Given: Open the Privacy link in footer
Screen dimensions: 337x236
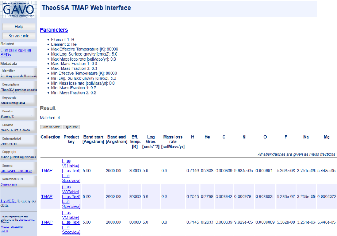Looking at the screenshot, I should tap(4, 227).
